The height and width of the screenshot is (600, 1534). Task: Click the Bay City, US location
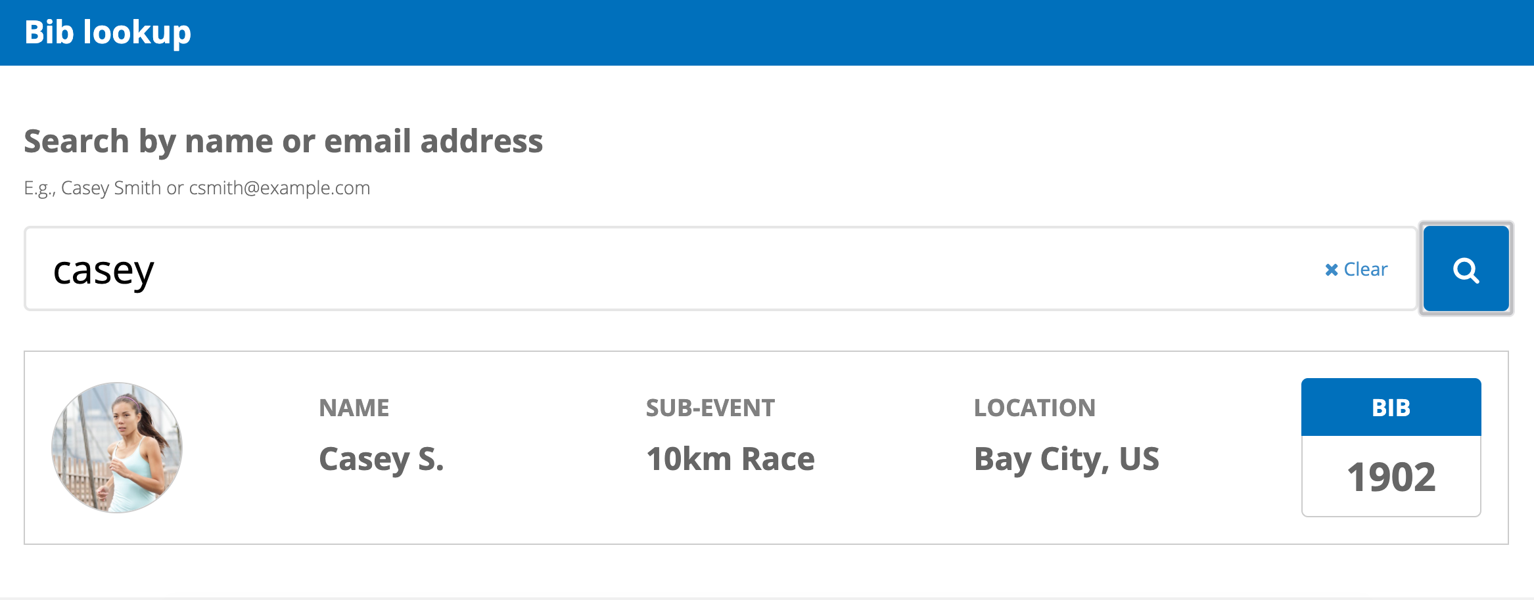[x=1066, y=459]
